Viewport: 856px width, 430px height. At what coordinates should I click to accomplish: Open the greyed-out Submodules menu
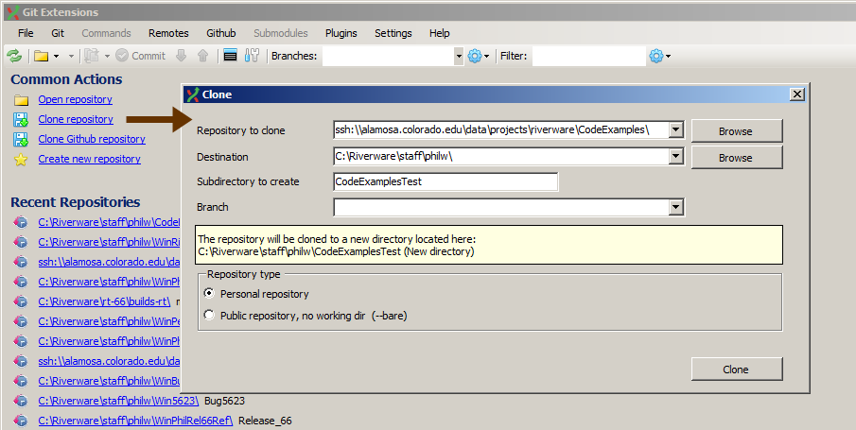pos(281,33)
